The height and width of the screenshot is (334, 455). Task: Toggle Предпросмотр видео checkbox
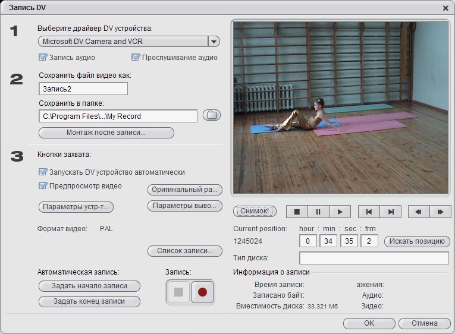pos(43,185)
